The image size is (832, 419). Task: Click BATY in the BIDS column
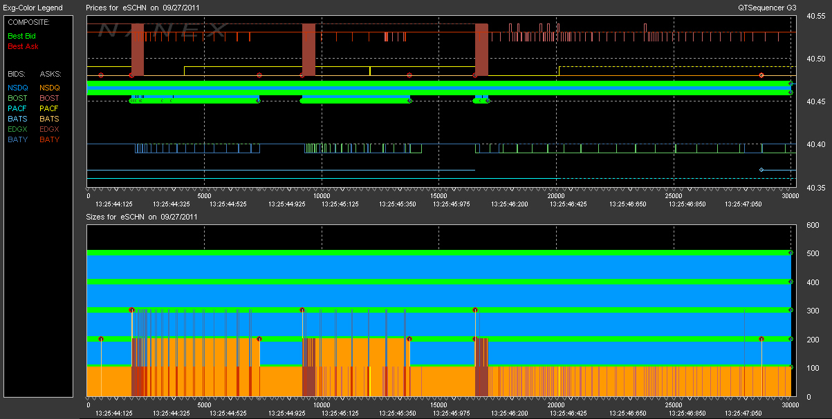point(17,139)
